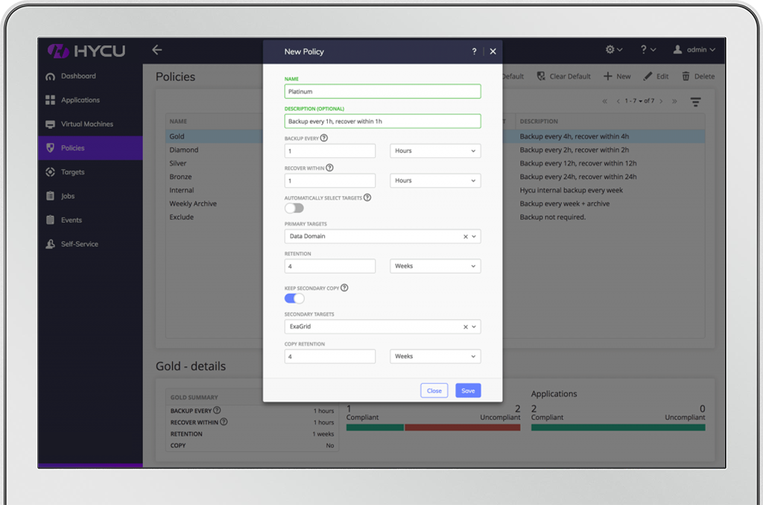The height and width of the screenshot is (505, 763).
Task: Open the Dashboard icon in sidebar
Action: (50, 77)
